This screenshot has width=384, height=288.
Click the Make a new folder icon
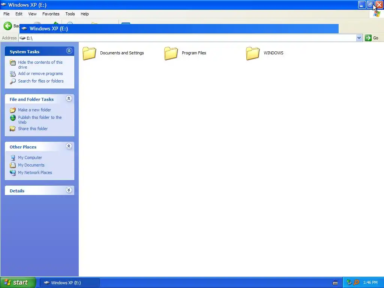pos(13,110)
